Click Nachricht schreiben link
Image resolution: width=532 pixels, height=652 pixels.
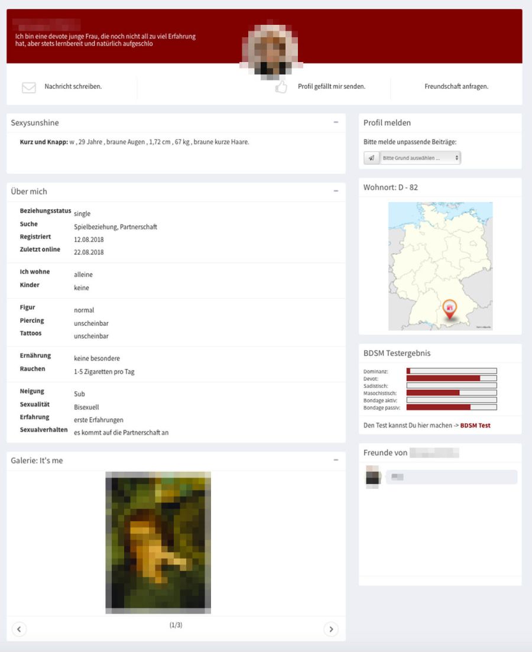(73, 86)
